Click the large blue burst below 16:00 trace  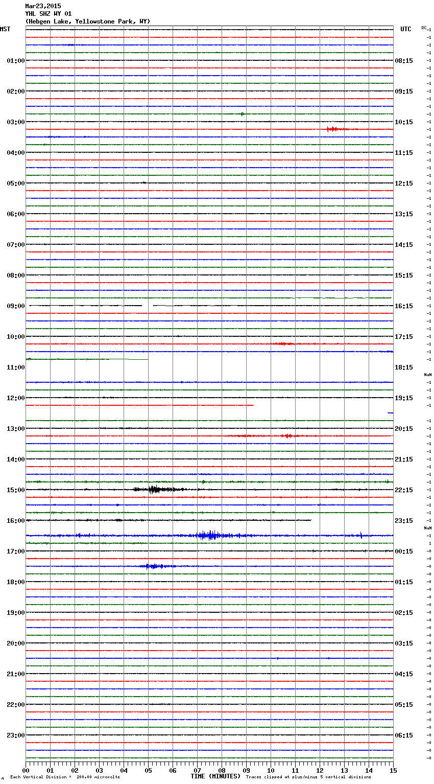coord(209,535)
